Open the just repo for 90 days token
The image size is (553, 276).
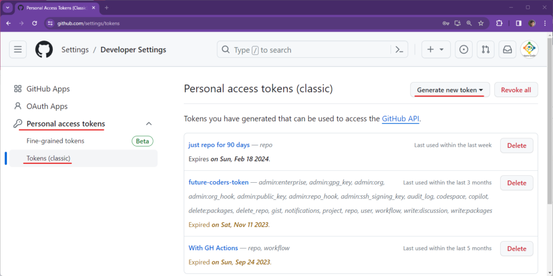[219, 144]
